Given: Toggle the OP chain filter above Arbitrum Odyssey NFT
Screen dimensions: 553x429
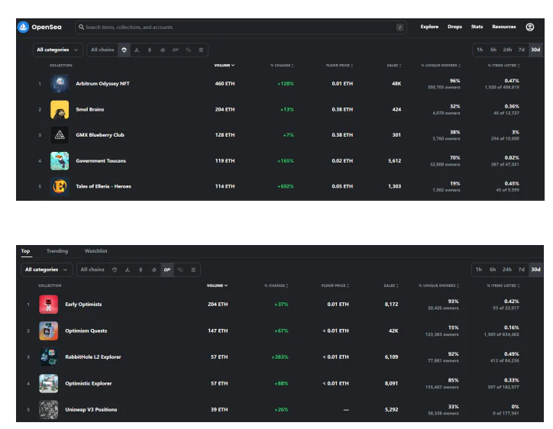Looking at the screenshot, I should click(176, 50).
